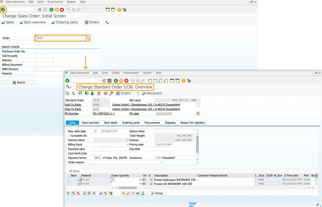Screen dimensions: 322x207
Task: Click red Cancel icon in Initial Screen toolbar
Action: [62, 10]
